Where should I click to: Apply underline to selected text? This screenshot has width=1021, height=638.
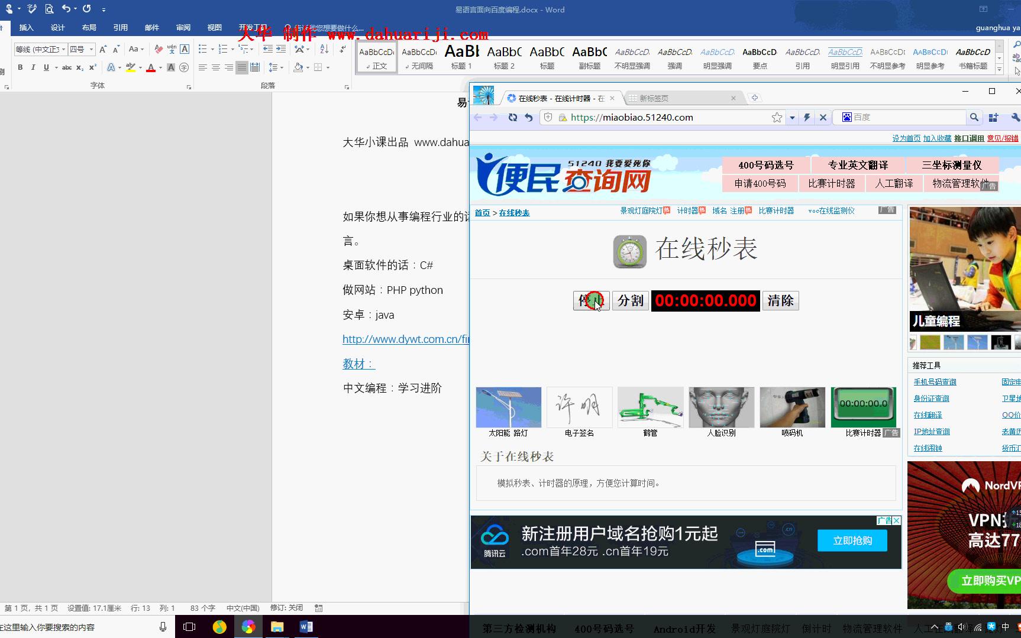[46, 67]
